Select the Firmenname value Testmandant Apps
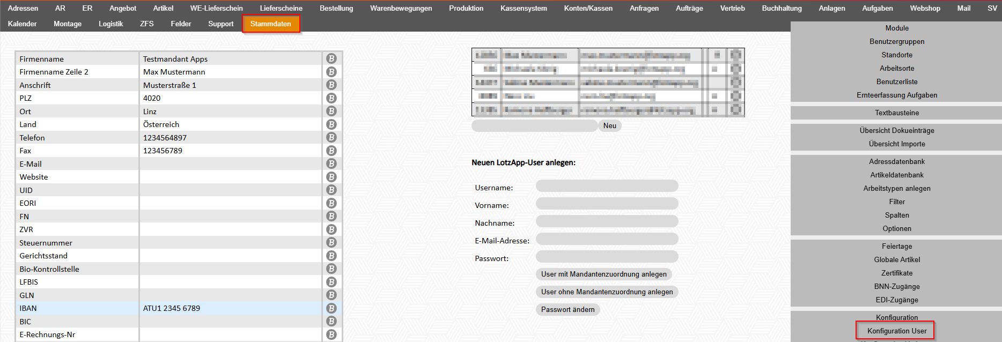The height and width of the screenshot is (342, 1002). (175, 59)
